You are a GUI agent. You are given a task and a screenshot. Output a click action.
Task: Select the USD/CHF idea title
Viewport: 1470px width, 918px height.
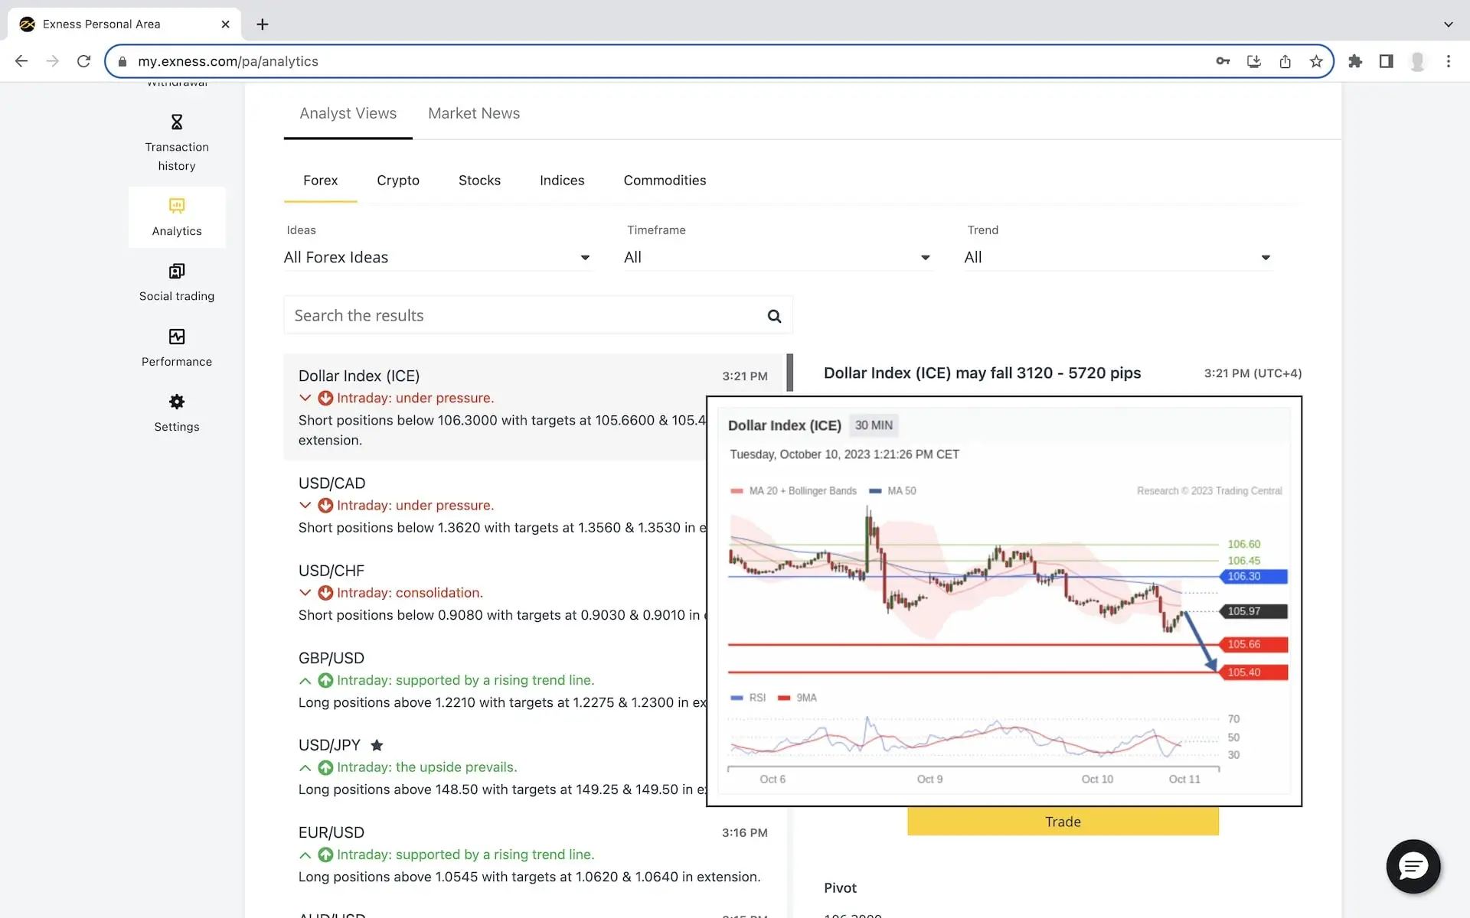pyautogui.click(x=332, y=571)
